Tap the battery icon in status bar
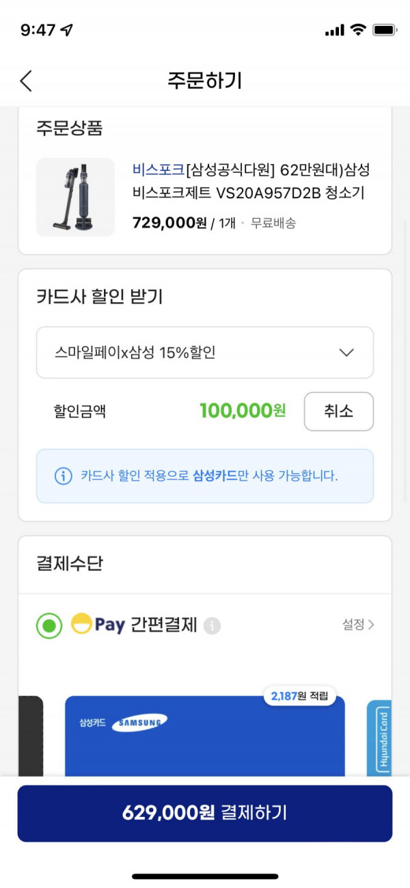 pos(385,30)
